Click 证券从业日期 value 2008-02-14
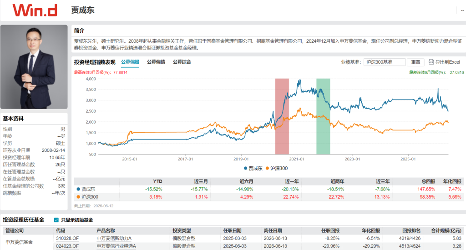 coord(53,150)
